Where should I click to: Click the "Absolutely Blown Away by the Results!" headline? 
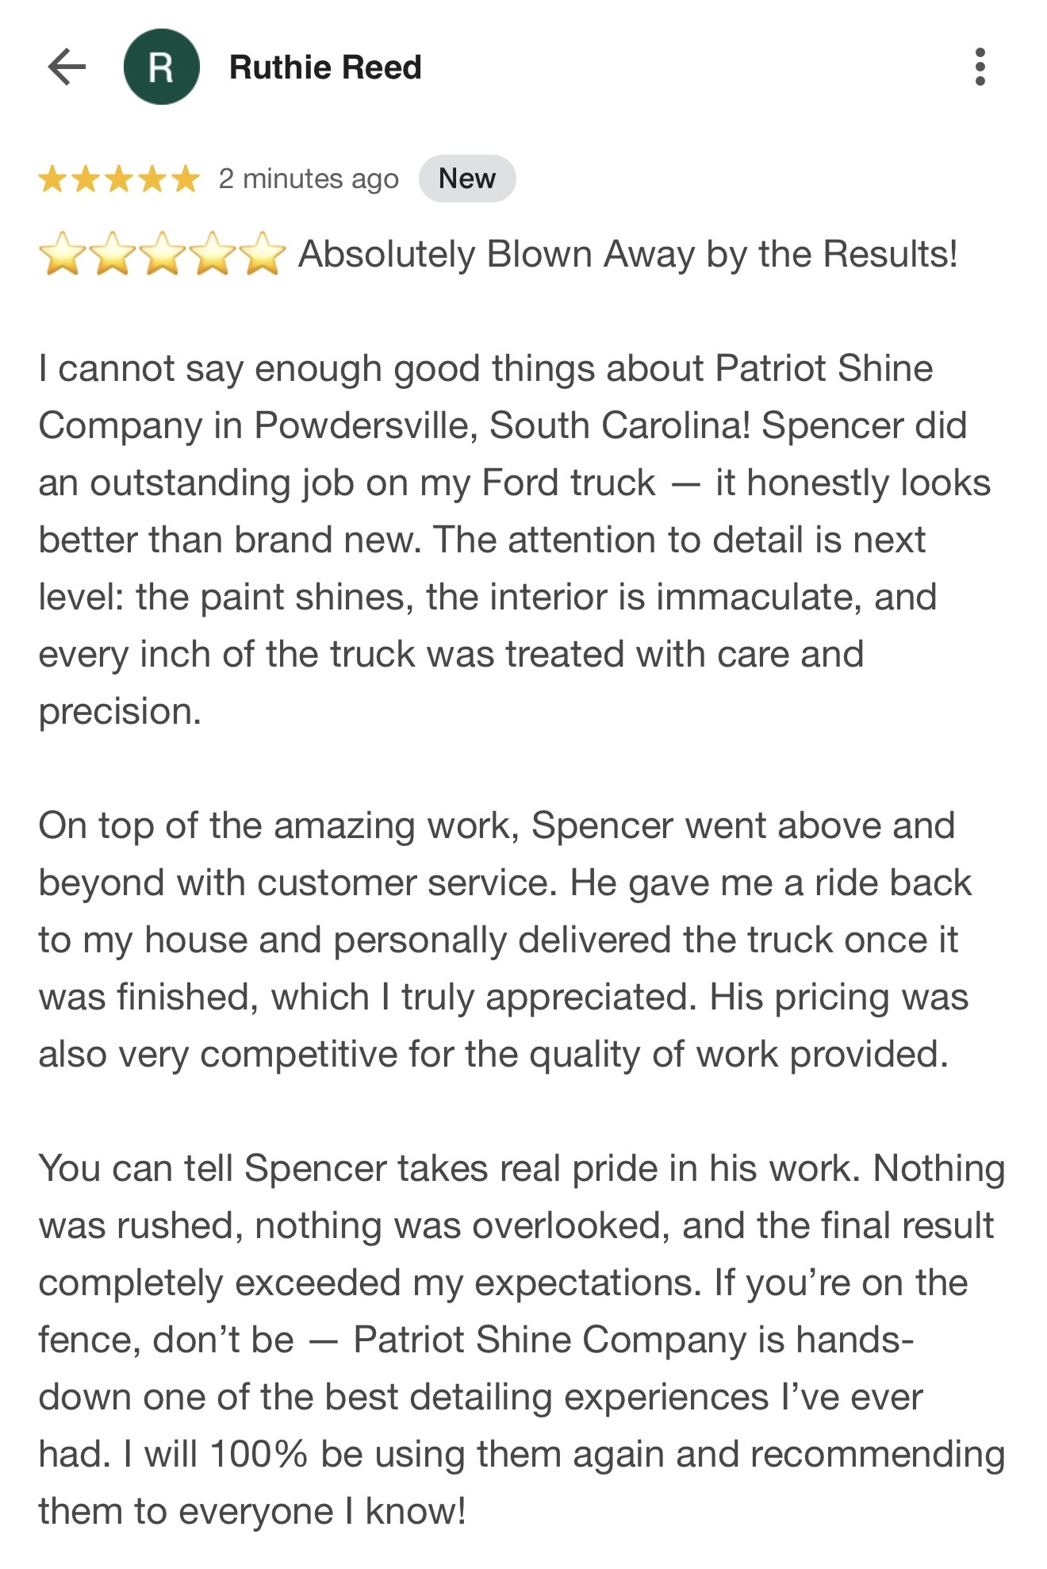[627, 254]
